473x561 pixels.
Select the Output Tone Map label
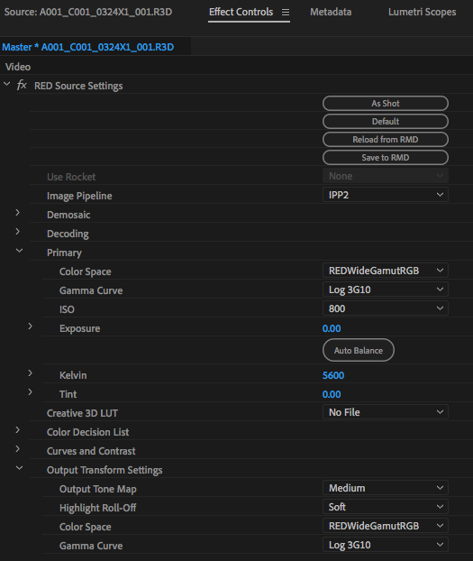(x=98, y=489)
